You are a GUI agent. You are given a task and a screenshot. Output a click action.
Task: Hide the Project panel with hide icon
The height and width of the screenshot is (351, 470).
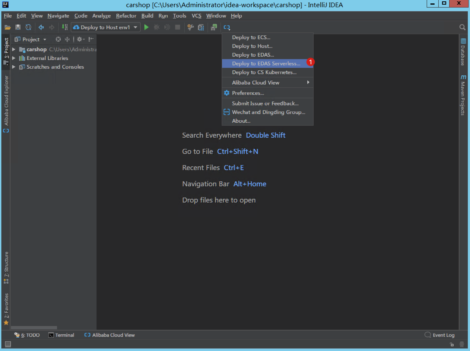click(x=91, y=39)
